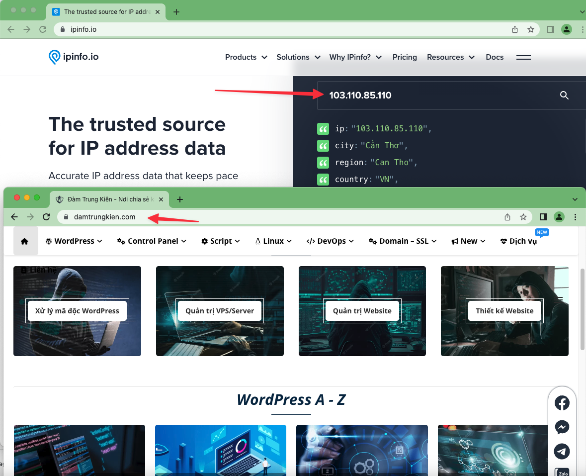Image resolution: width=586 pixels, height=476 pixels.
Task: Expand the New menu
Action: (x=468, y=241)
